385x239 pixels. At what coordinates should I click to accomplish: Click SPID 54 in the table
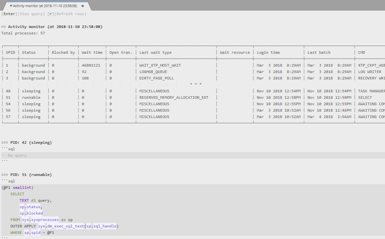tap(8, 104)
